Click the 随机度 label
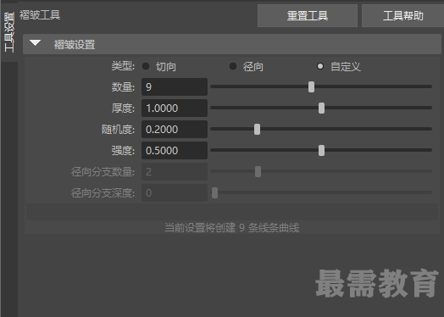Screen dimensions: 444x317 (x=118, y=129)
